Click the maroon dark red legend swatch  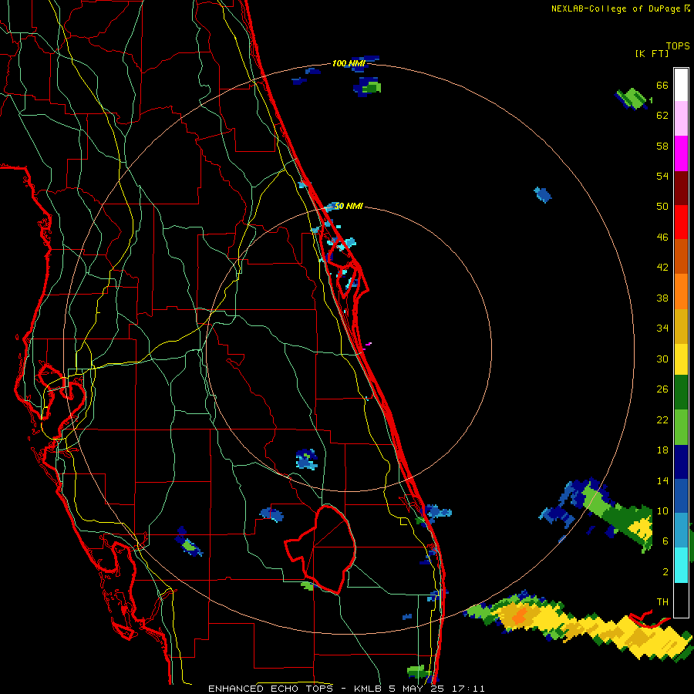coord(681,189)
